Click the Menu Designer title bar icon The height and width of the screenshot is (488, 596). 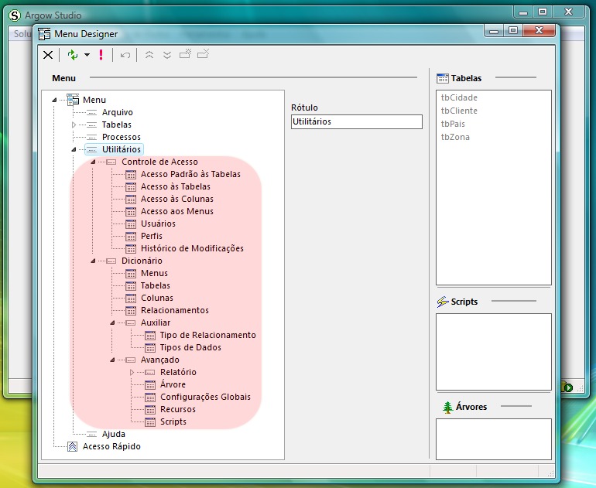(44, 34)
